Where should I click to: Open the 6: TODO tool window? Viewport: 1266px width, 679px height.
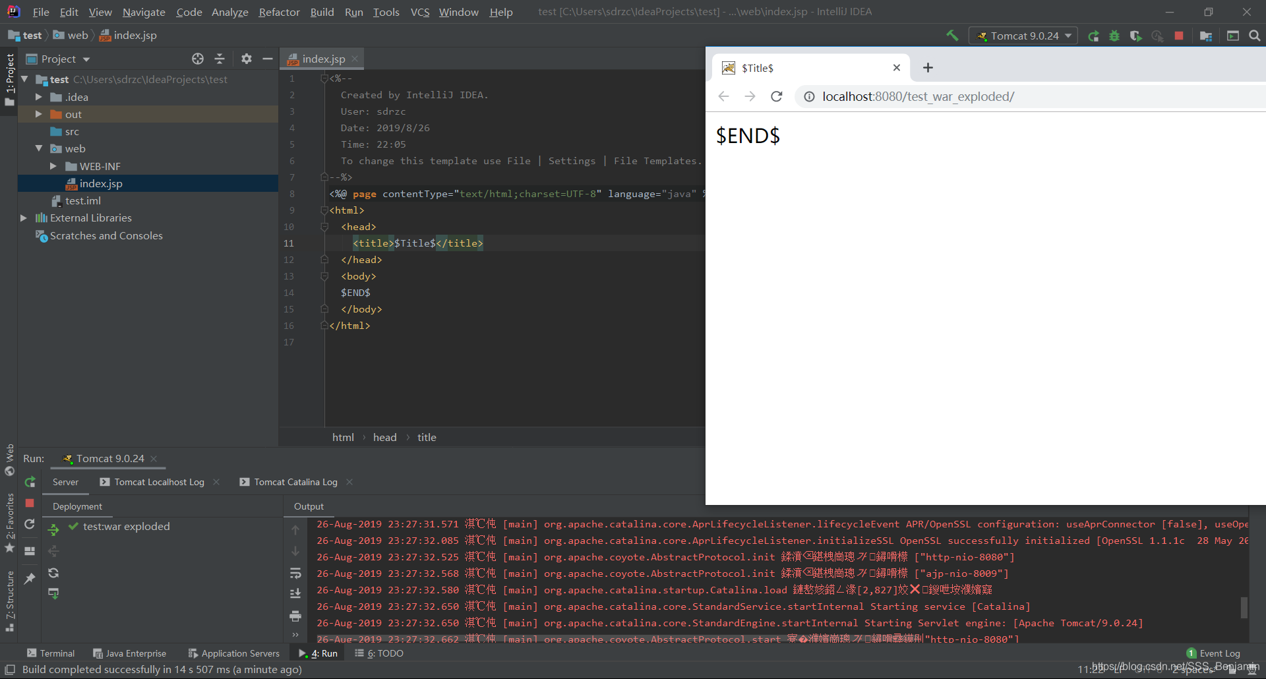coord(379,653)
